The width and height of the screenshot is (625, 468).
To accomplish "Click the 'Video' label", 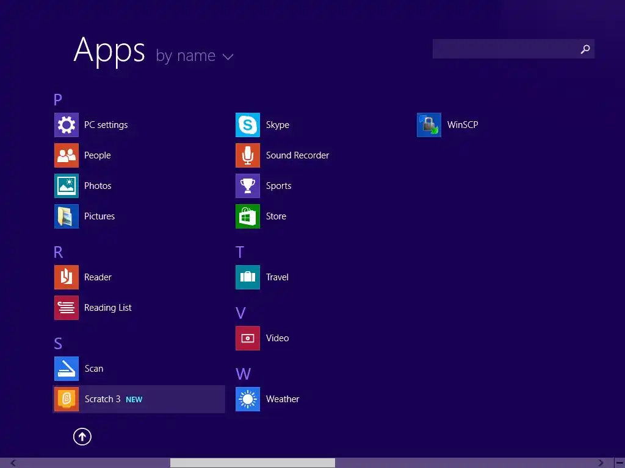I will [278, 338].
